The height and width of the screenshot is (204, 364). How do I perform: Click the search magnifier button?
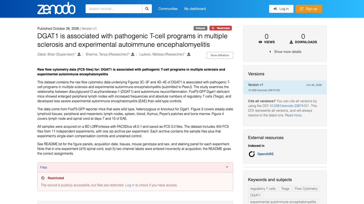pyautogui.click(x=147, y=9)
